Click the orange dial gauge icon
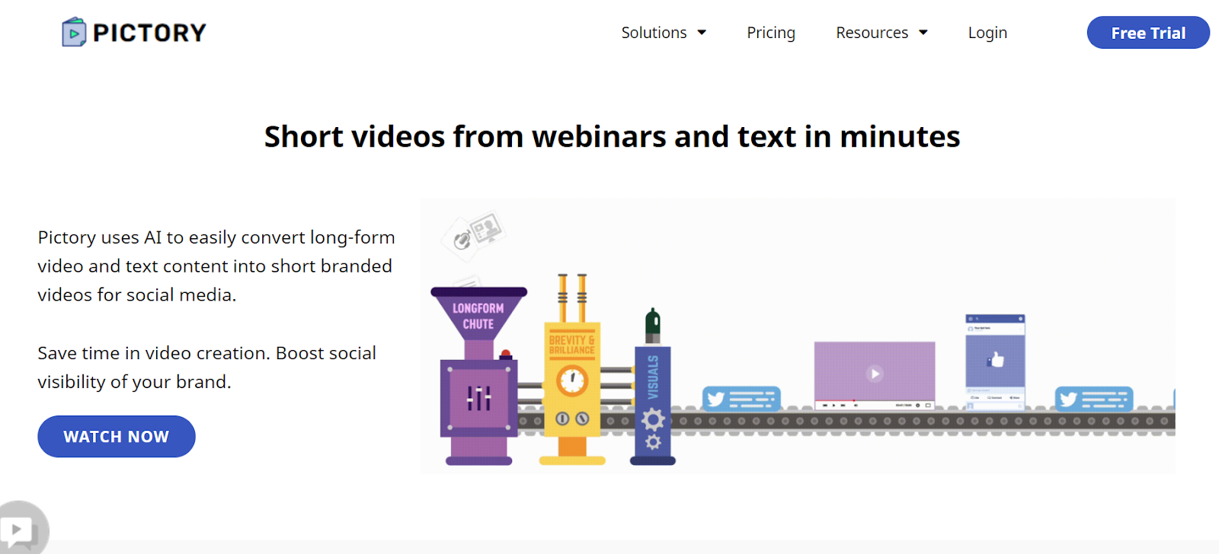This screenshot has height=554, width=1219. [x=572, y=380]
